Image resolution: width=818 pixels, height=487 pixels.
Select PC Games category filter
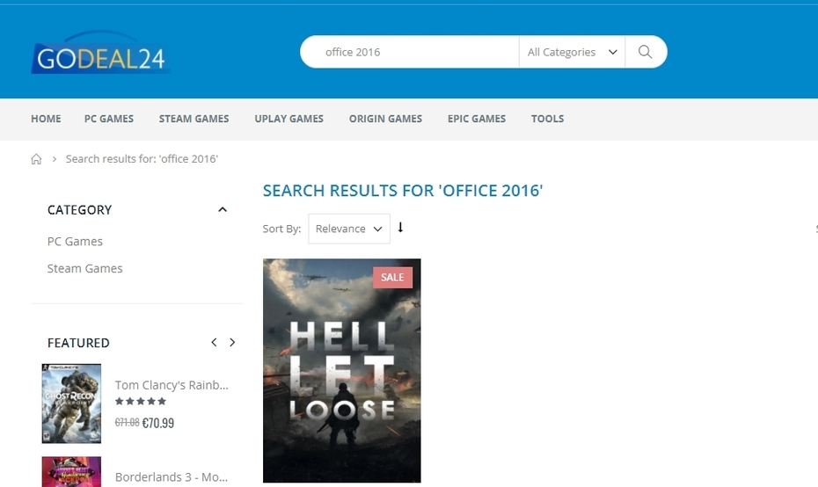[x=75, y=241]
